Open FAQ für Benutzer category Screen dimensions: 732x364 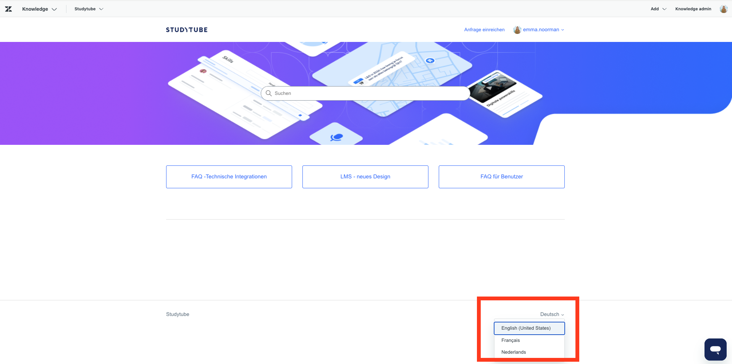(502, 177)
